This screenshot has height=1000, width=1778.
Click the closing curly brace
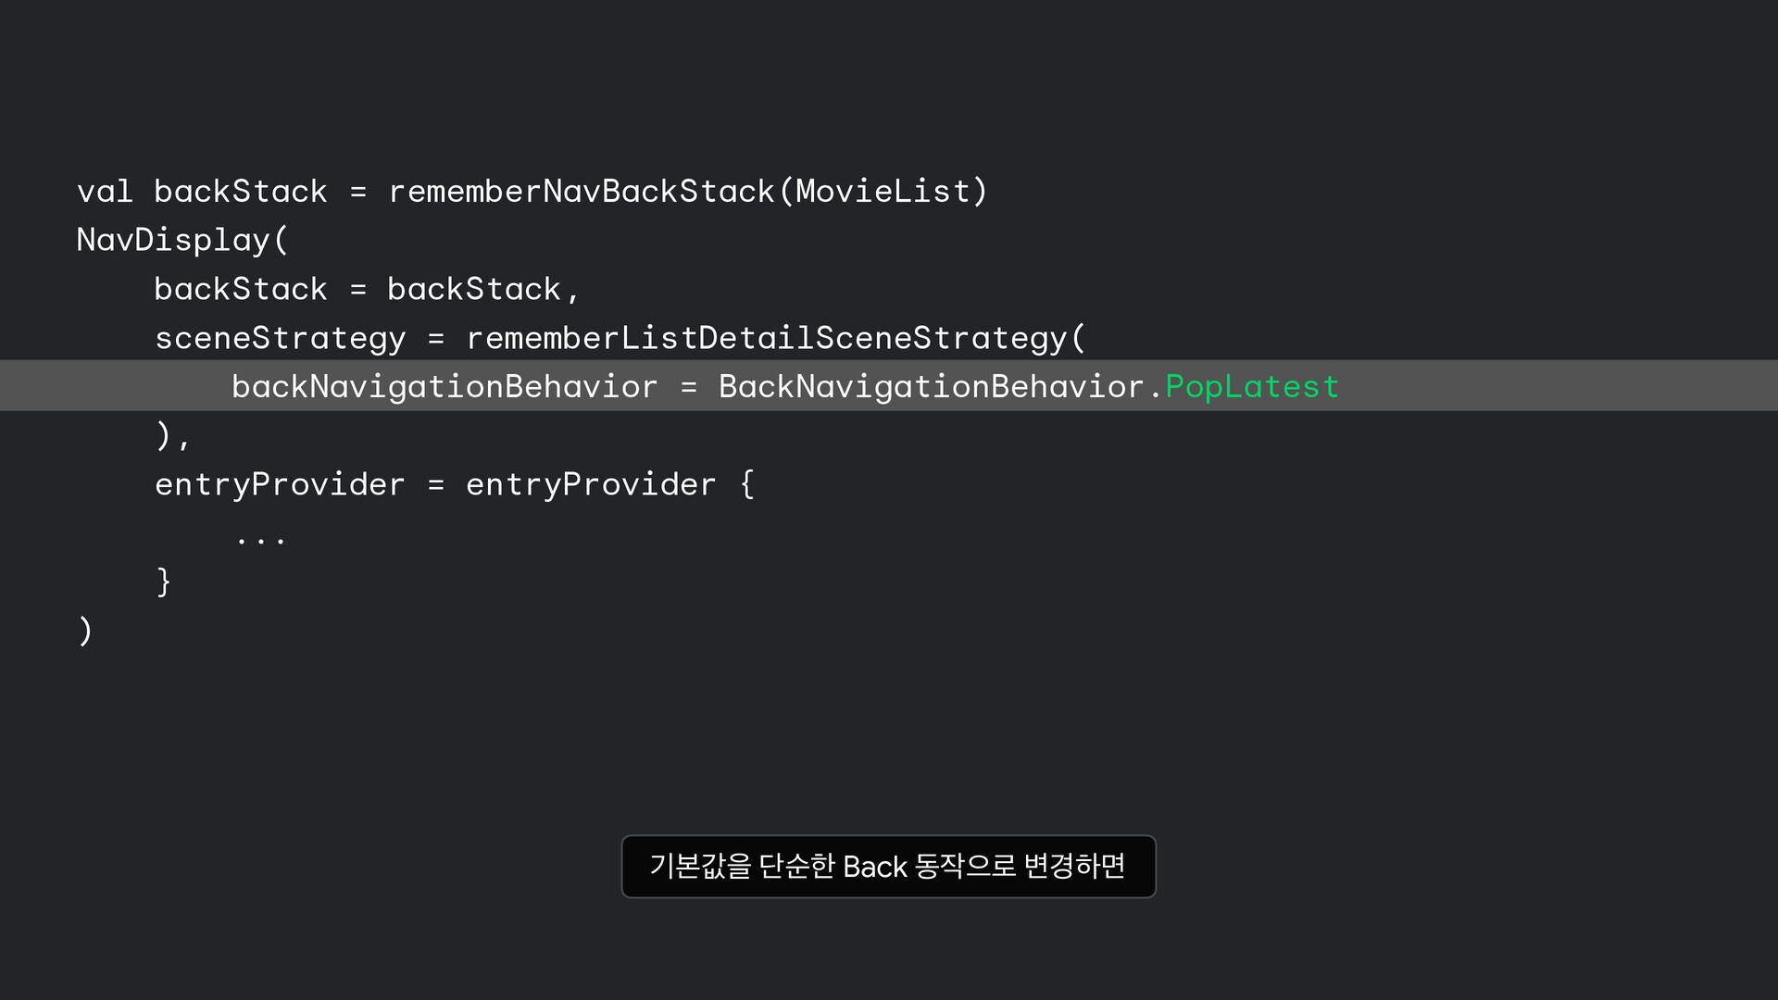164,581
